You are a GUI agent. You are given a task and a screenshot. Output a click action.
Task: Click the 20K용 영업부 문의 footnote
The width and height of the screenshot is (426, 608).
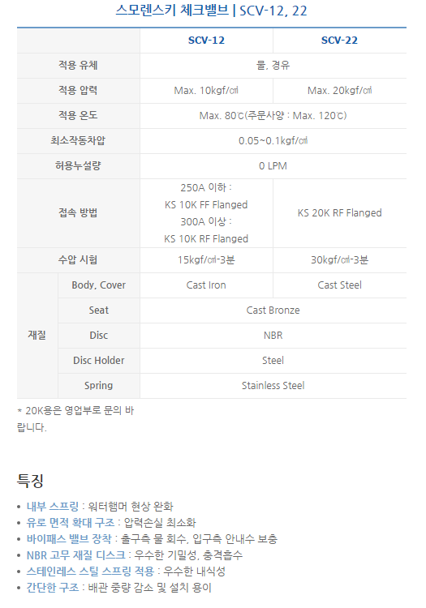point(75,419)
